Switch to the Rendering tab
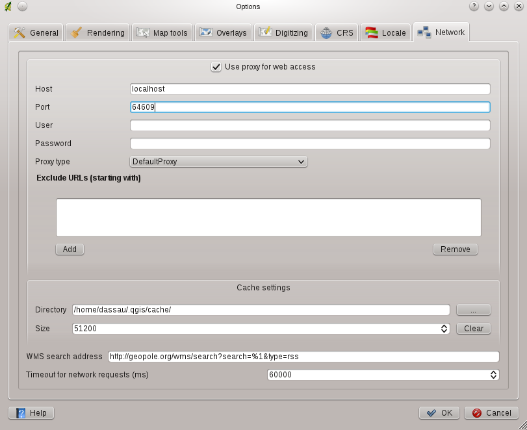 [97, 32]
